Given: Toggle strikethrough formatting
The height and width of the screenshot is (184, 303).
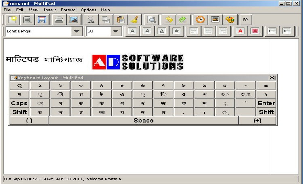Looking at the screenshot, I should coord(177,31).
